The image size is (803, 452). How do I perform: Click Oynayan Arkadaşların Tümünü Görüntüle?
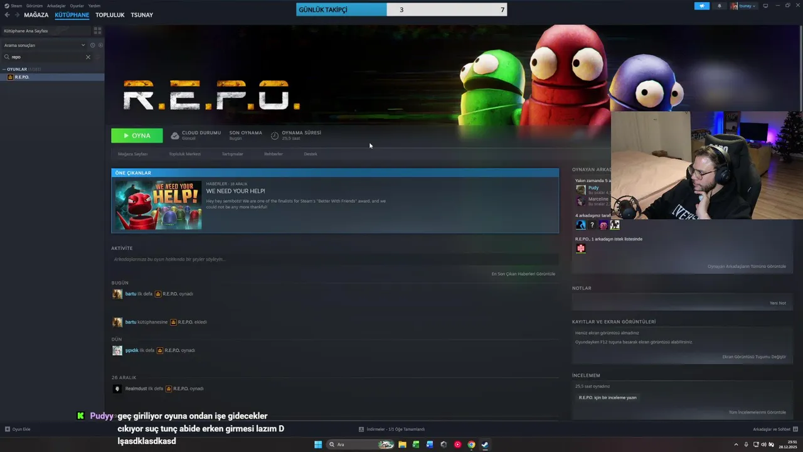tap(747, 266)
